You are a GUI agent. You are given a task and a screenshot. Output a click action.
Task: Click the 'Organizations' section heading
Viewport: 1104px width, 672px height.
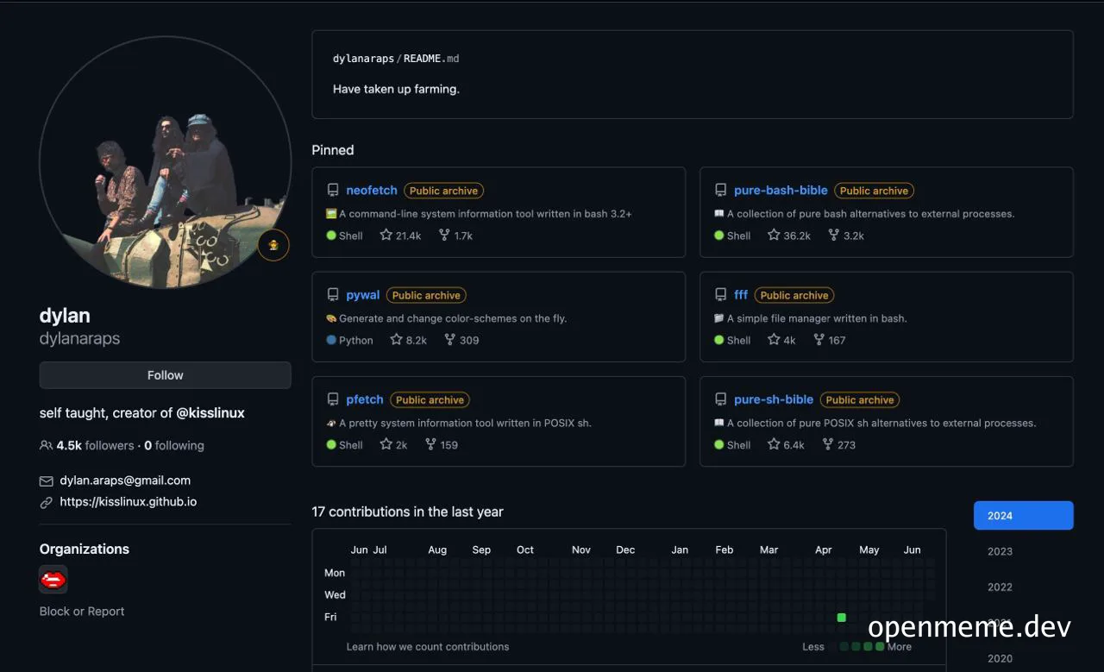coord(85,549)
